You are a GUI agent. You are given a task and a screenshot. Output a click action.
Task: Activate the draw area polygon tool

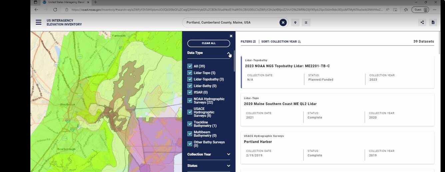point(306,23)
